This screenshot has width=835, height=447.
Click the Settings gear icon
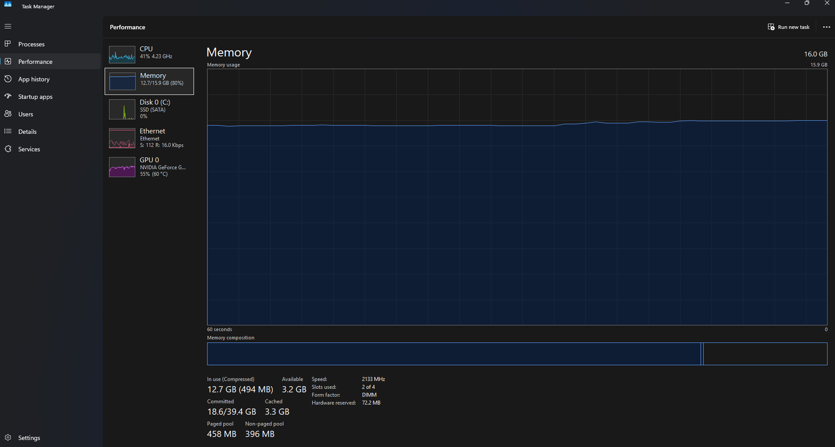(8, 437)
